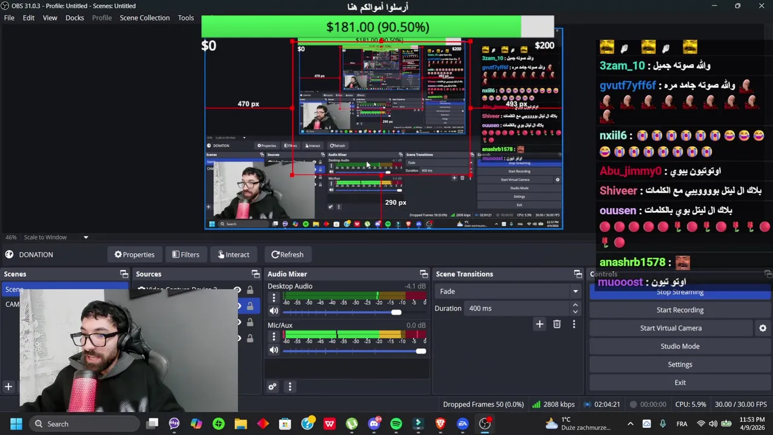
Task: Open Microsoft Store from taskbar
Action: (285, 424)
